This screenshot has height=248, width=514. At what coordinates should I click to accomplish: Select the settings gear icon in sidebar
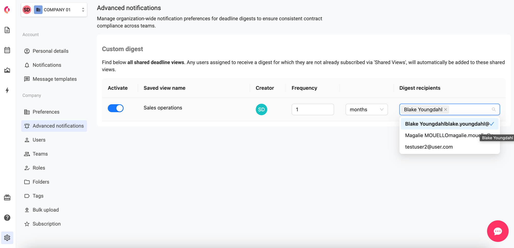click(7, 238)
